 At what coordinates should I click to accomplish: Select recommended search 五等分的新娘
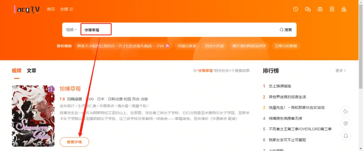[x=286, y=46]
